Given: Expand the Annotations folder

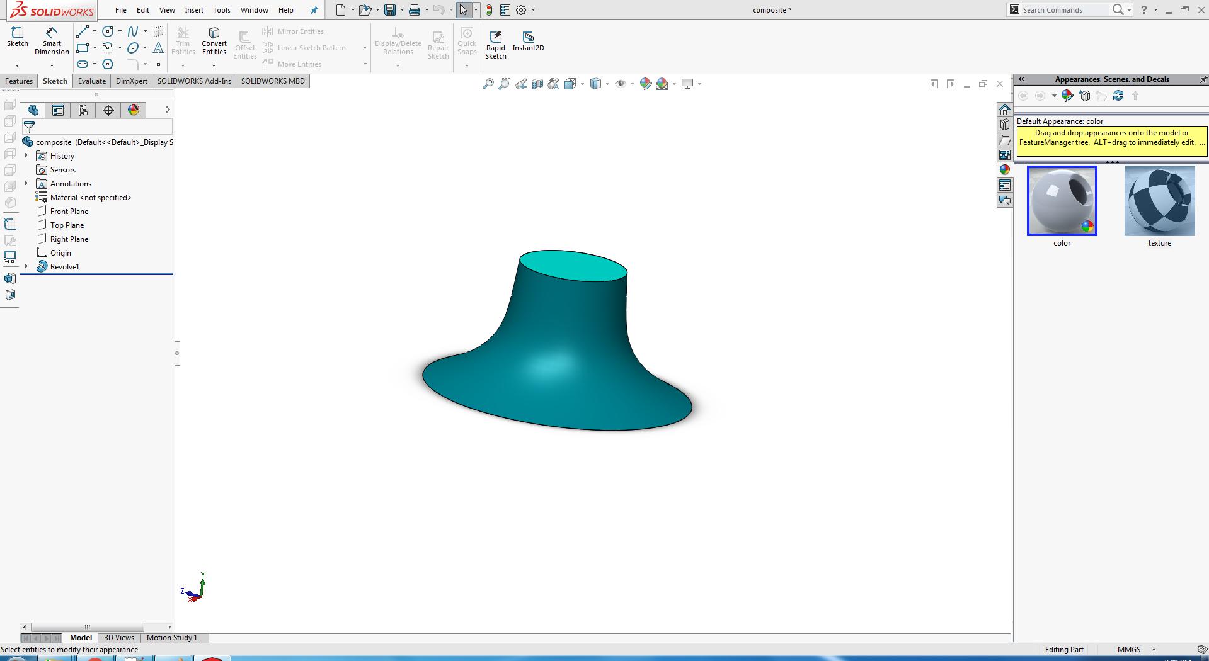Looking at the screenshot, I should click(x=26, y=184).
